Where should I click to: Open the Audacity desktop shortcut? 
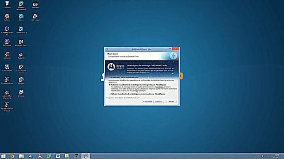point(21,55)
